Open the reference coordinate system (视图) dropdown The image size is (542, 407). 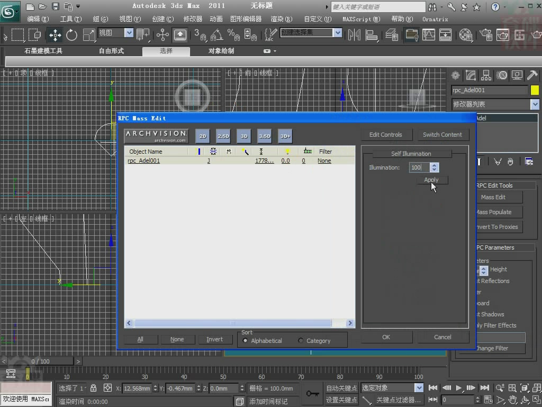click(129, 33)
